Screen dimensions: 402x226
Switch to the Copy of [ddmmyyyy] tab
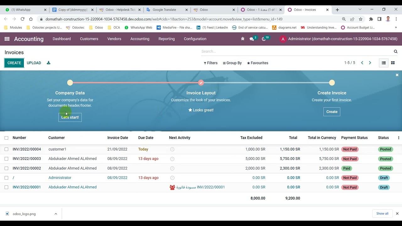click(x=73, y=10)
